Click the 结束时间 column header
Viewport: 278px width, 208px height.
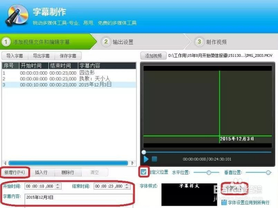point(63,66)
